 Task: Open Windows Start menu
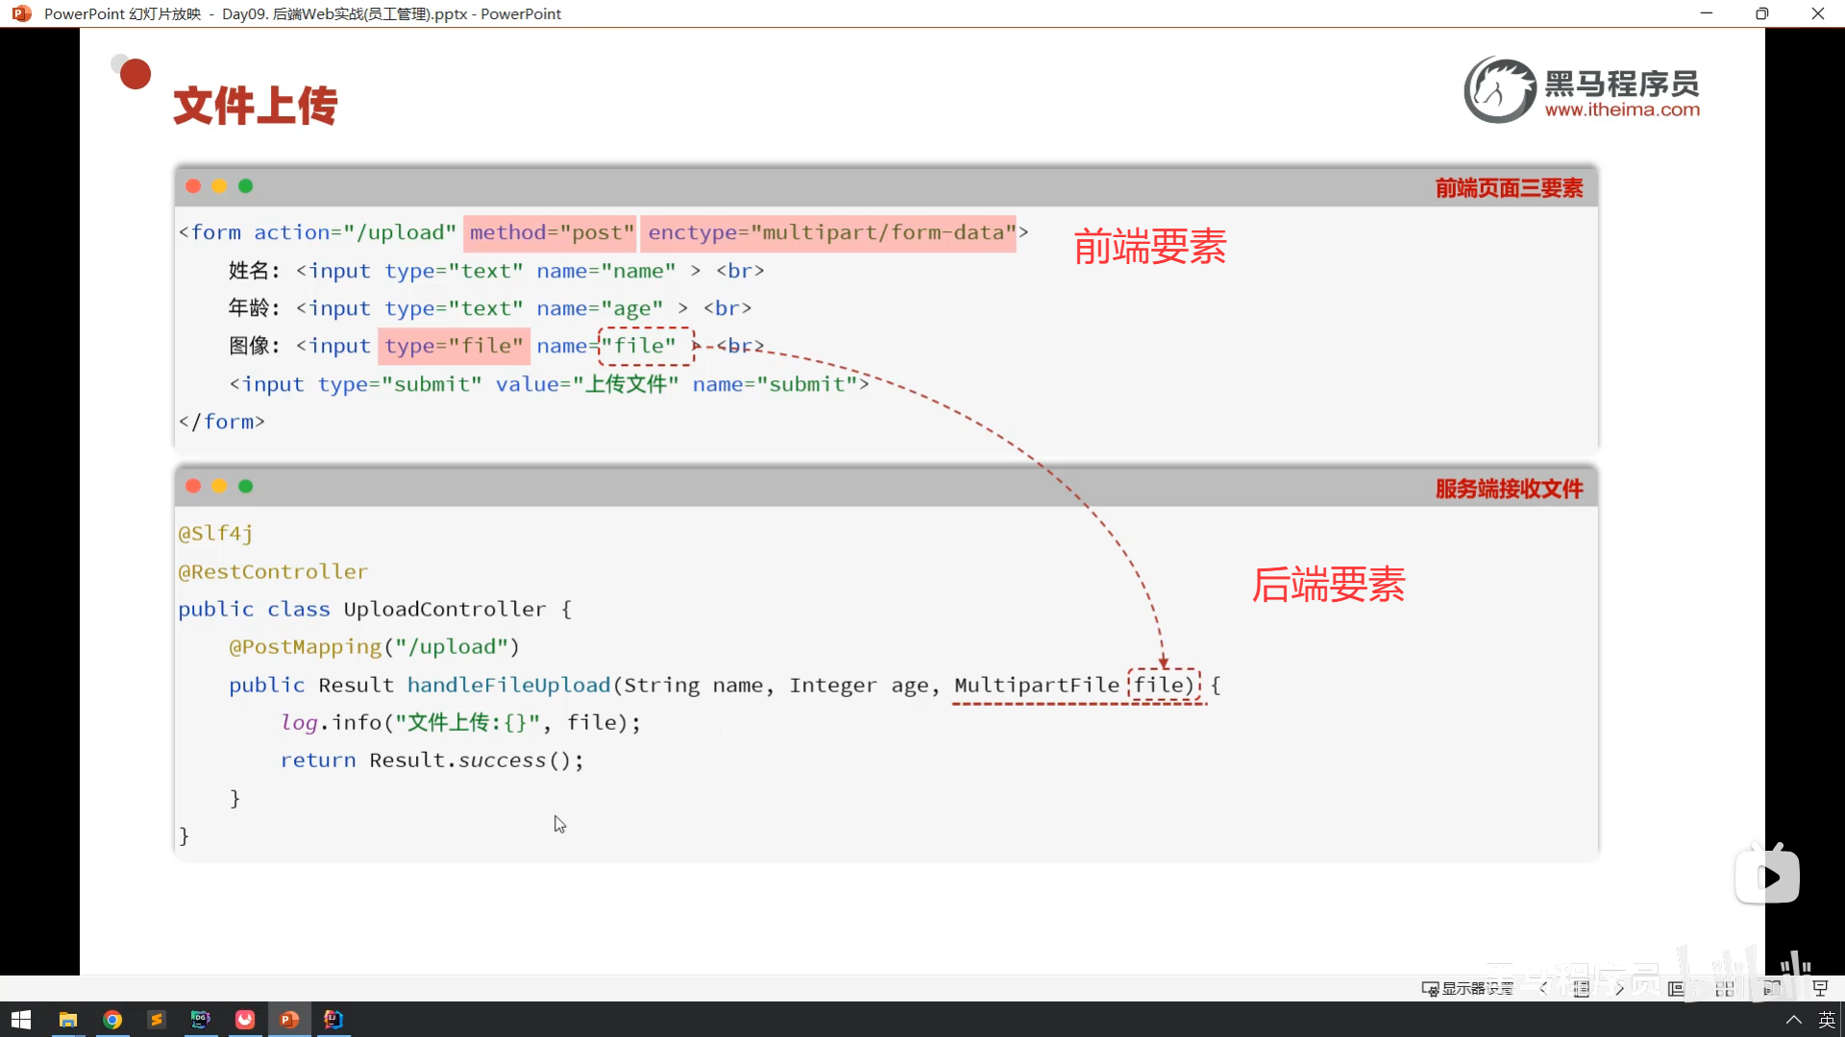[x=21, y=1020]
